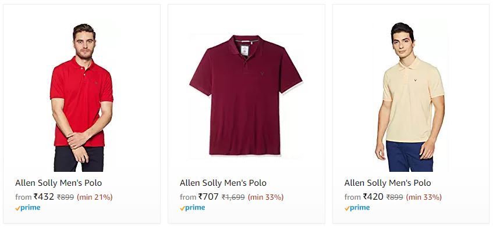This screenshot has height=227, width=493.
Task: Click the ₹432 price
Action: 44,197
